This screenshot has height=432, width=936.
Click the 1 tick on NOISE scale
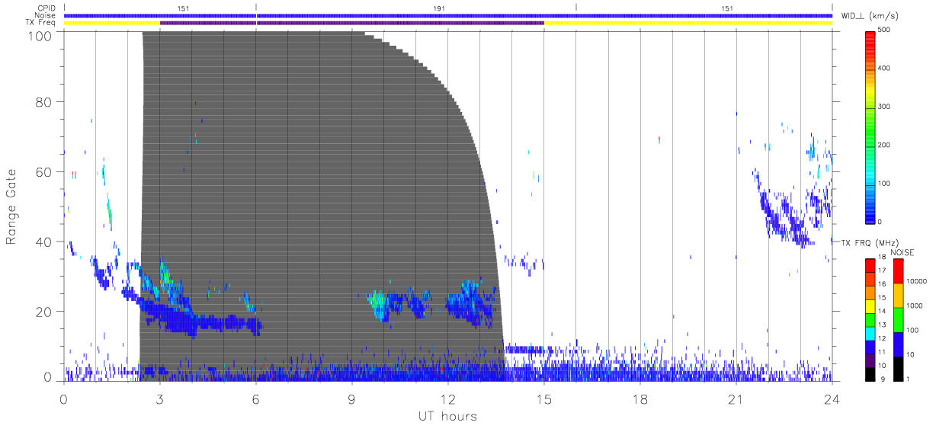tap(909, 379)
